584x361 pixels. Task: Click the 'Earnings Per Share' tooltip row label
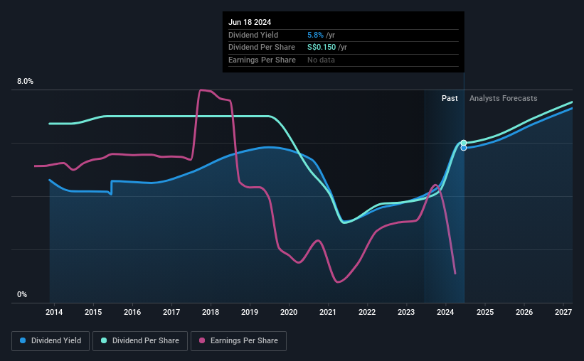click(262, 60)
